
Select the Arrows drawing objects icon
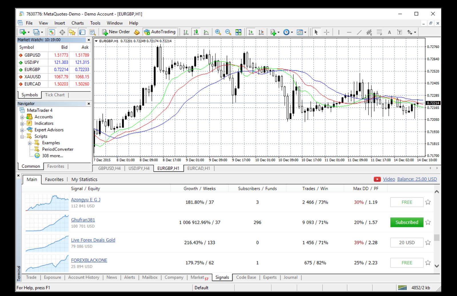point(410,32)
